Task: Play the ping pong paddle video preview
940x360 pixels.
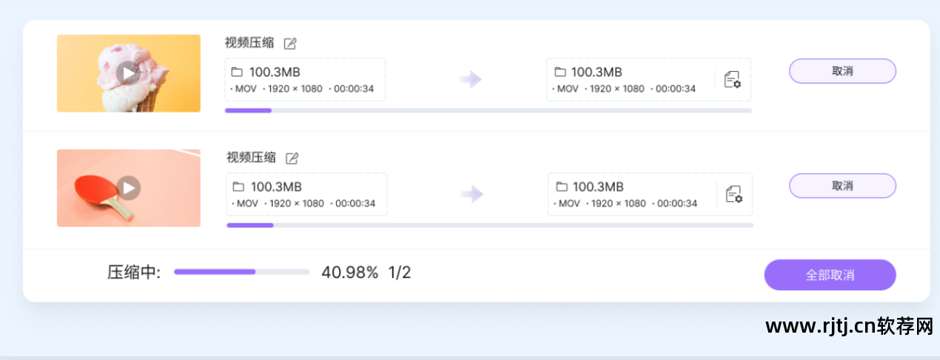Action: (x=129, y=188)
